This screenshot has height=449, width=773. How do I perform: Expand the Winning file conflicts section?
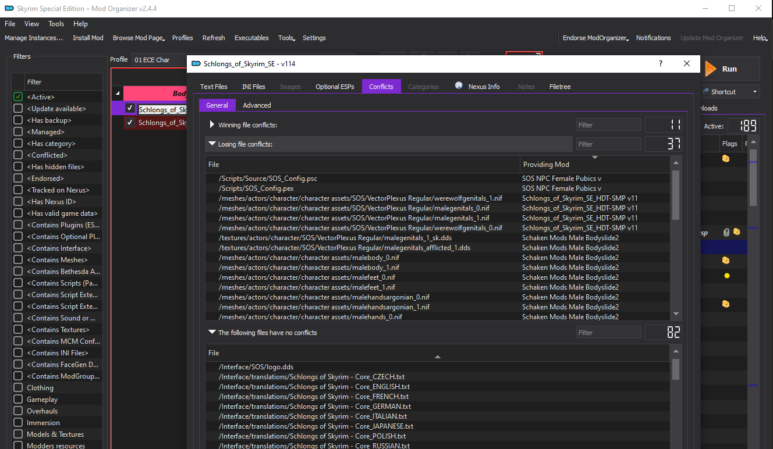[x=212, y=124]
